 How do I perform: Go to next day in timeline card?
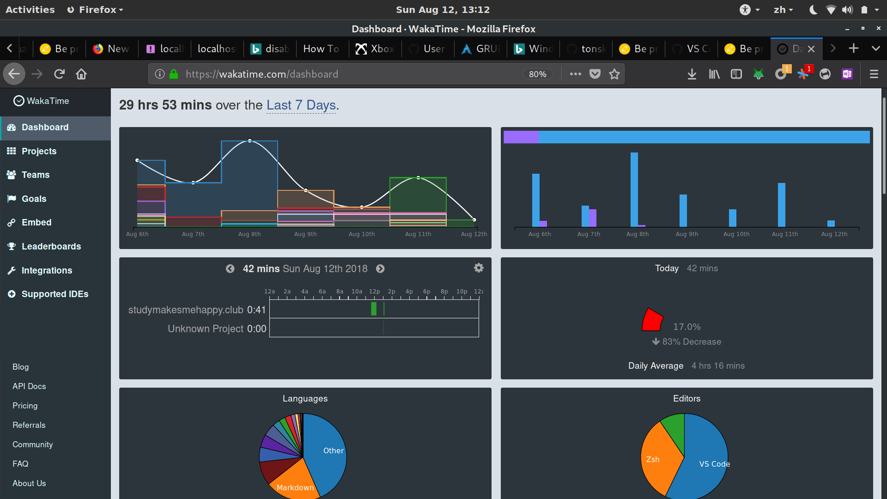pos(380,269)
